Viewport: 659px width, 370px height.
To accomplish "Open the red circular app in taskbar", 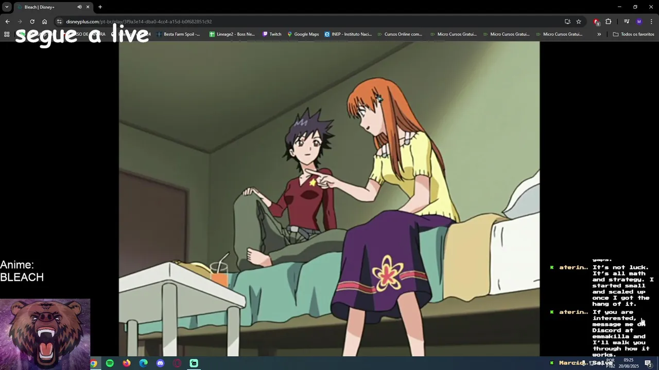I will coord(177,363).
